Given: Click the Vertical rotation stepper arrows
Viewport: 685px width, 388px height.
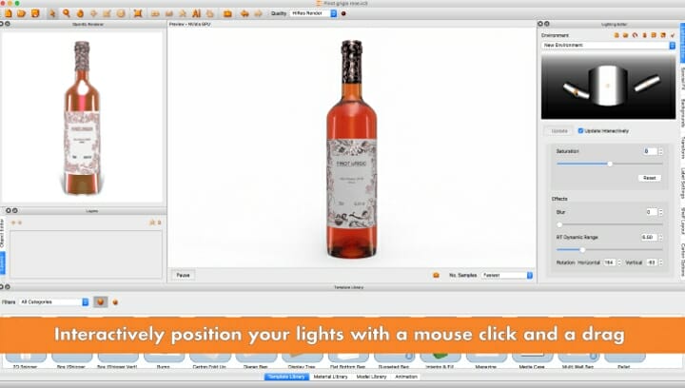Looking at the screenshot, I should tap(660, 262).
